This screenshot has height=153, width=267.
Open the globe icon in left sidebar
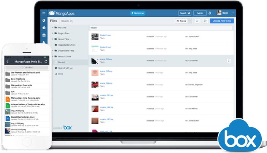(44, 21)
